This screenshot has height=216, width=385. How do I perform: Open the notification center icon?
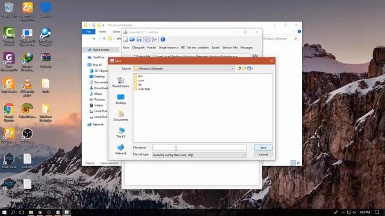click(x=377, y=212)
